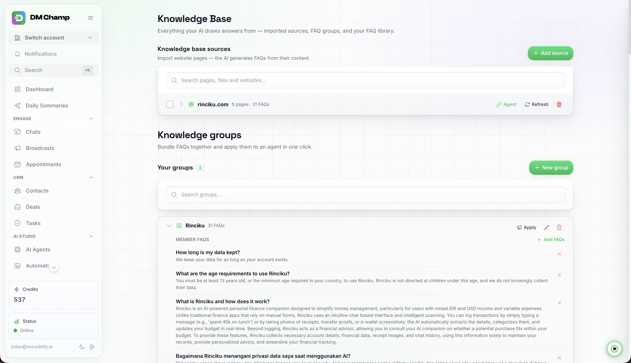
Task: Collapse the Rinciku knowledge group
Action: pos(169,226)
